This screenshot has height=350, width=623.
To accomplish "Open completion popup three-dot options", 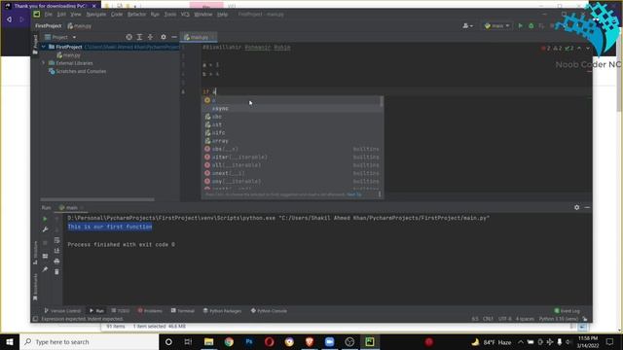I will tap(380, 194).
